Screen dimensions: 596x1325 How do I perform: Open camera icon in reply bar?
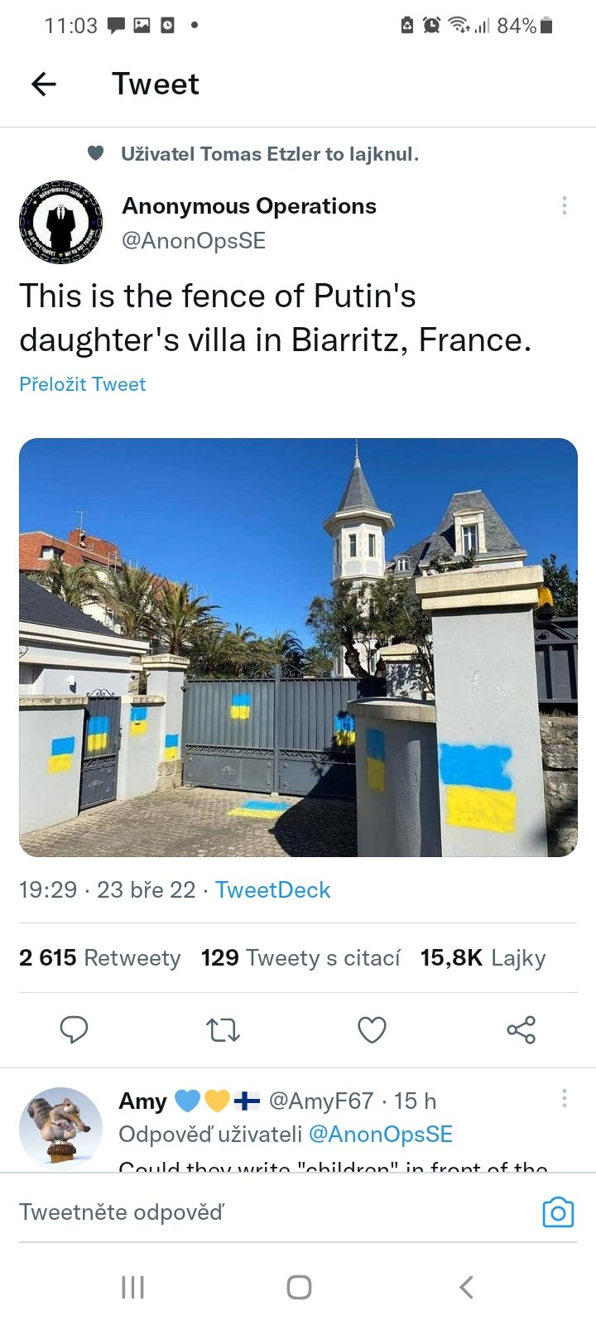(558, 1212)
